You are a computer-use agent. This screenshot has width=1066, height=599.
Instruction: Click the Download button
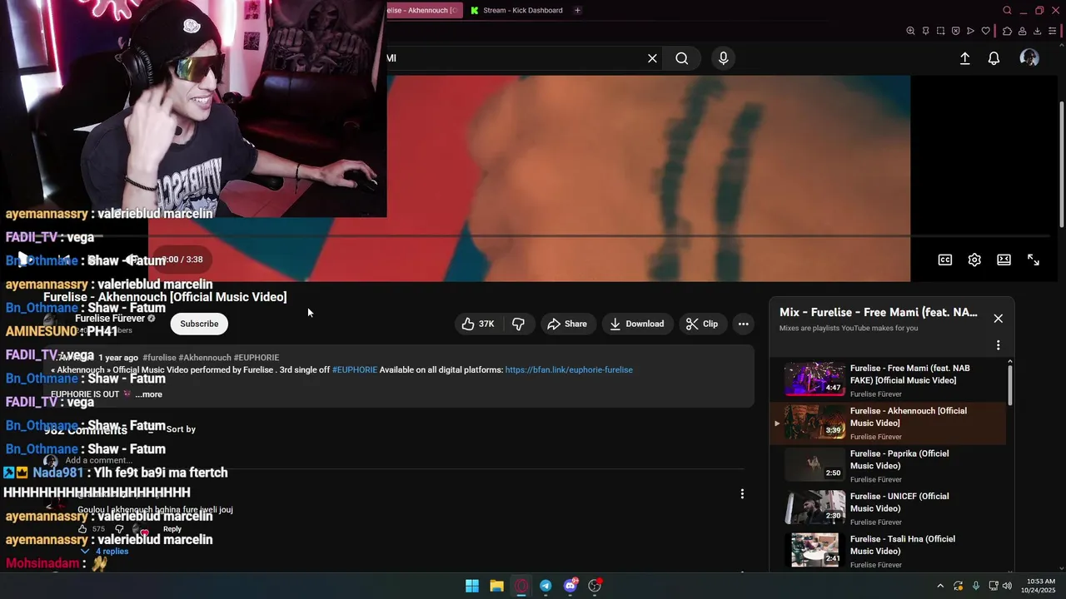coord(637,324)
